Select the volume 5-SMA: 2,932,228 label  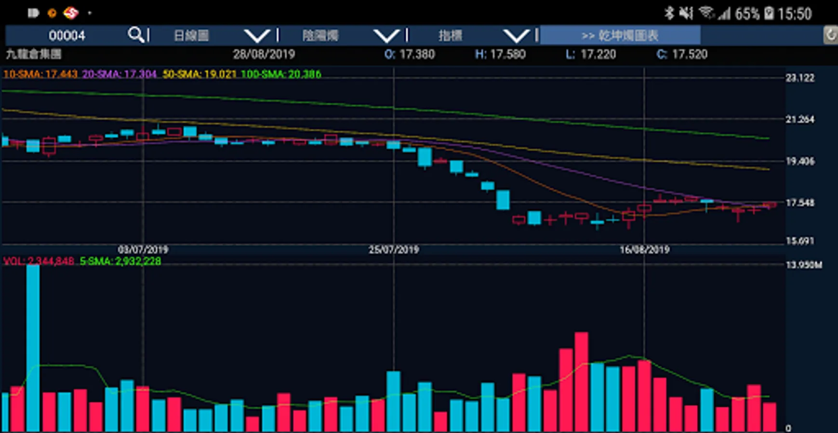click(120, 261)
